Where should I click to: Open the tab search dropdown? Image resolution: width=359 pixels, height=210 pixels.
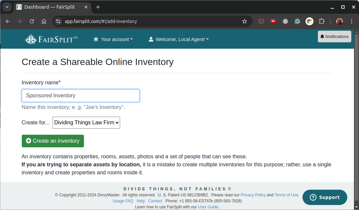pos(7,7)
